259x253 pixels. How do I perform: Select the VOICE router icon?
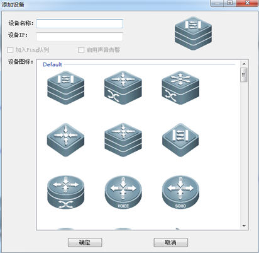pos(123,192)
